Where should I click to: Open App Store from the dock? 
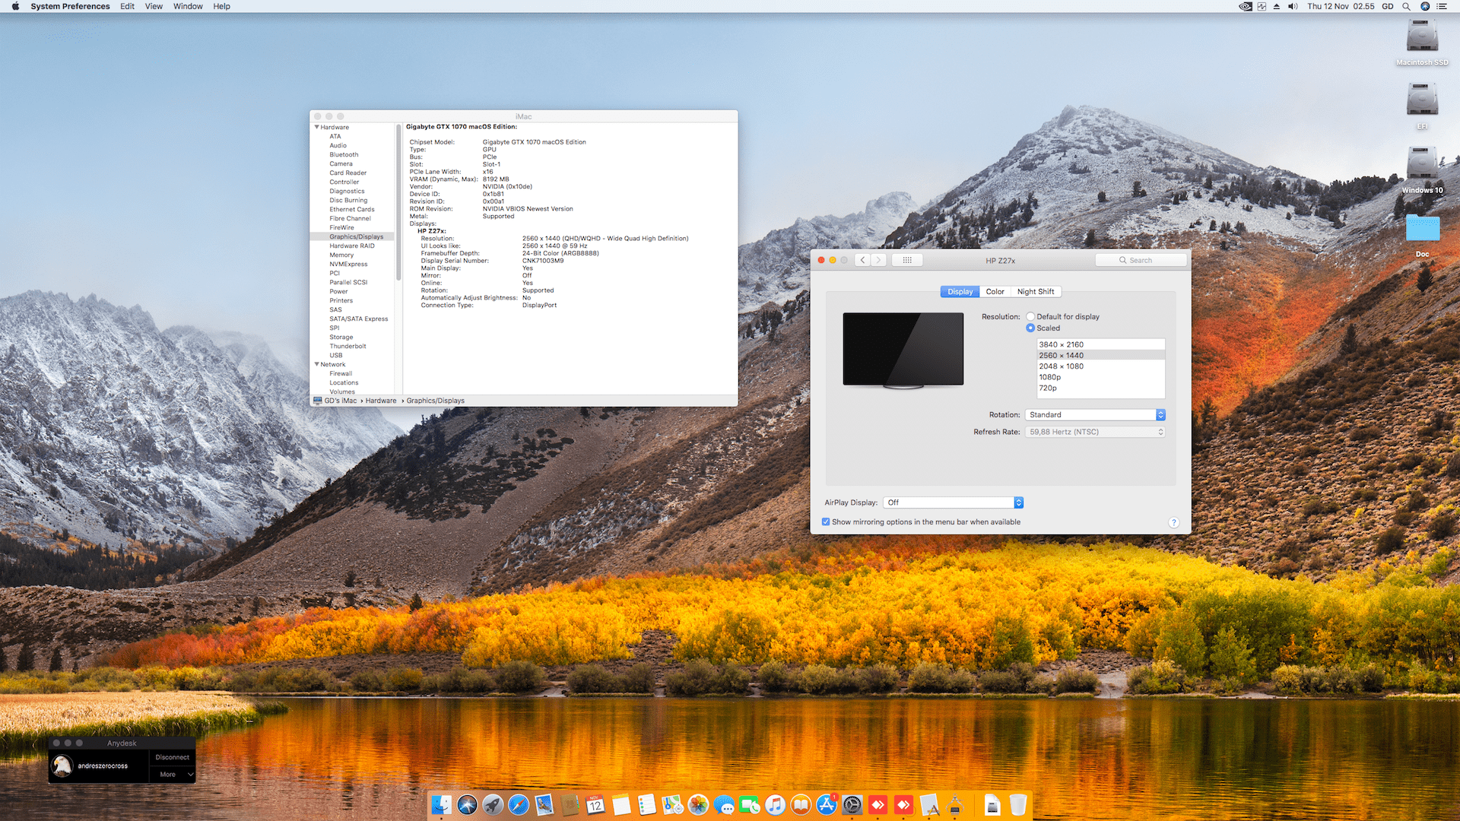[x=827, y=804]
